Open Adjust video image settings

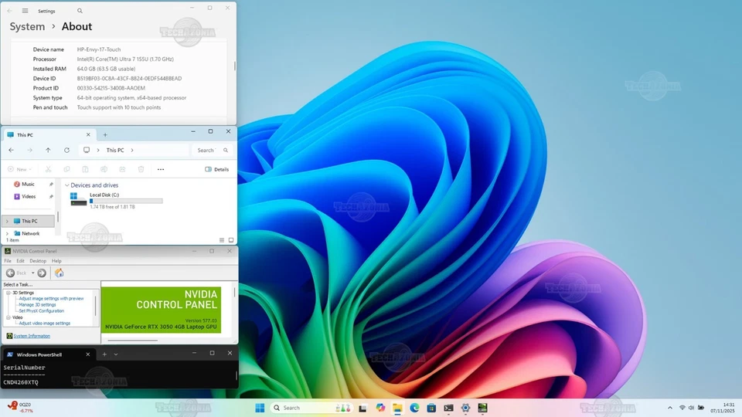[x=45, y=324]
